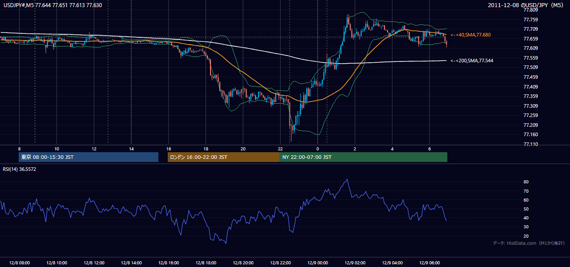570x267 pixels.
Task: Click the 12/9 06:00 time label
Action: pyautogui.click(x=429, y=263)
